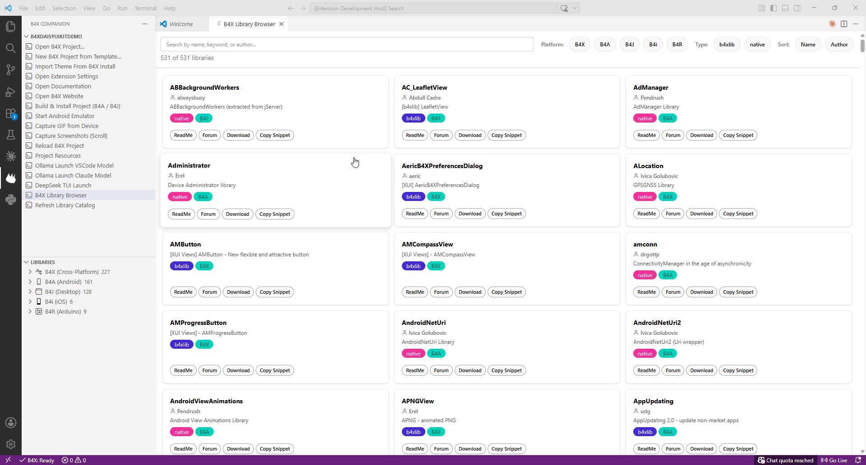Go back in navigation history

coord(291,8)
